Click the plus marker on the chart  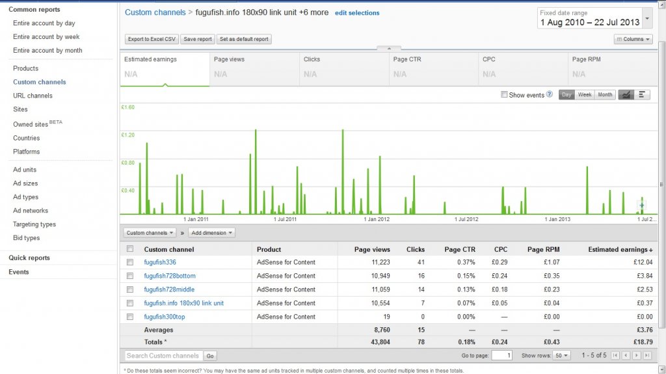click(x=642, y=206)
